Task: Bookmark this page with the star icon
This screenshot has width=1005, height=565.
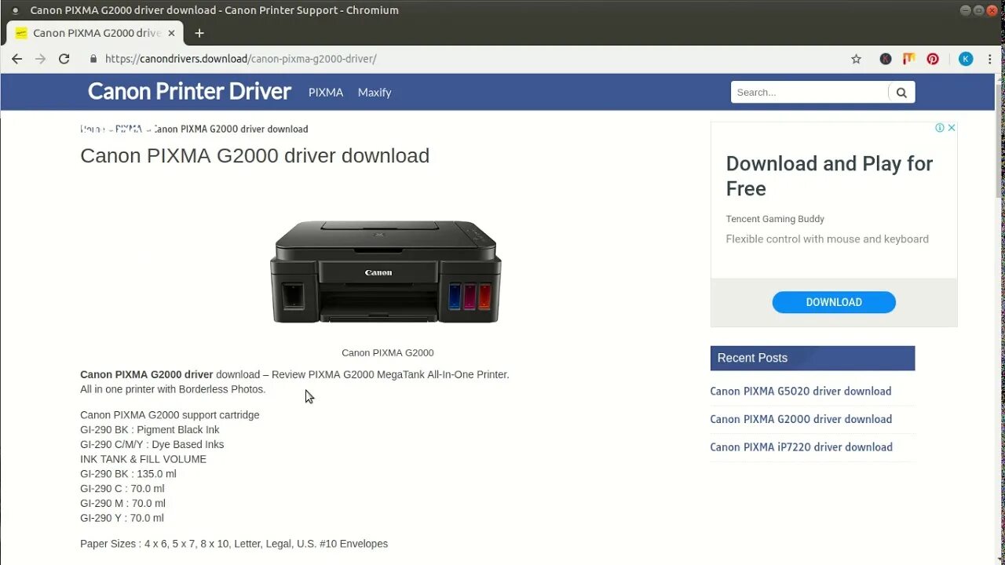Action: [856, 59]
